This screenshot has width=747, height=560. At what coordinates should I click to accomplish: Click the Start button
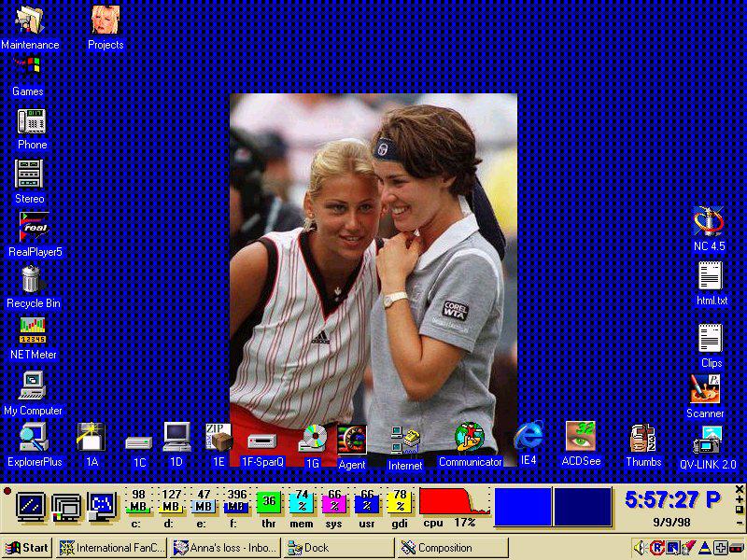(x=27, y=548)
